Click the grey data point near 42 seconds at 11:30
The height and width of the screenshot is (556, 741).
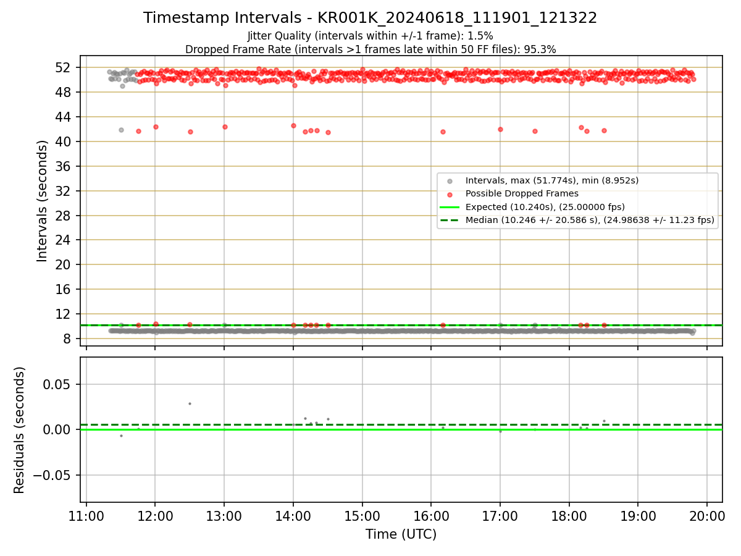(x=121, y=130)
